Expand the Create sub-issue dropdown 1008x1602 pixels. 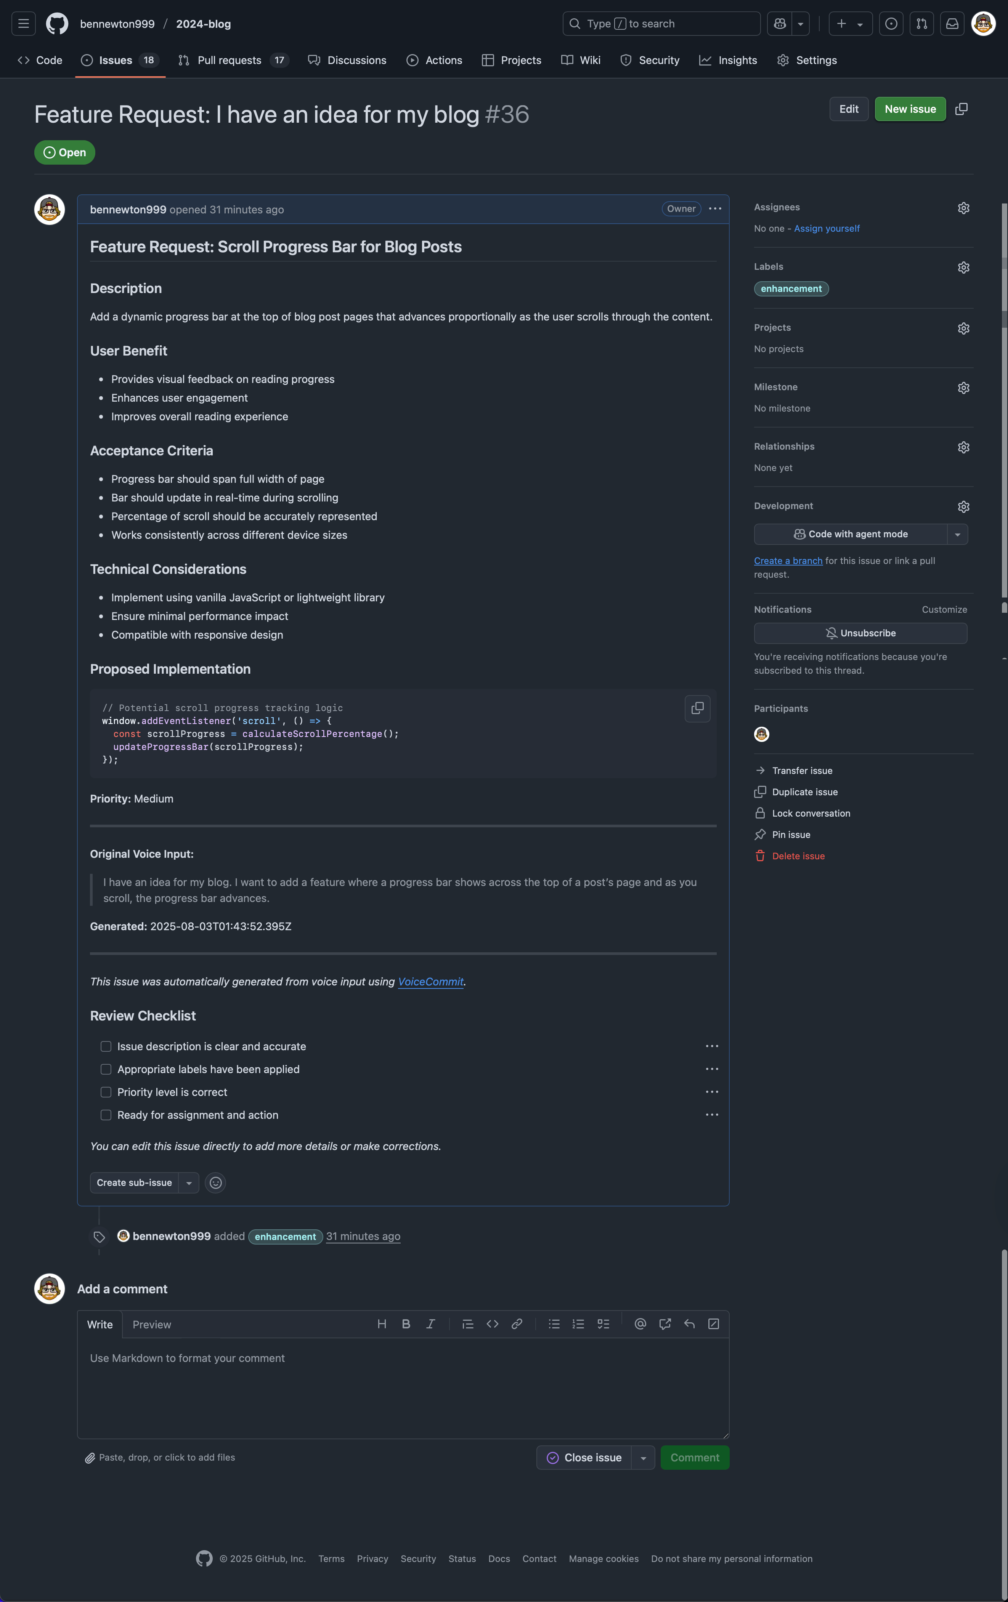click(x=190, y=1182)
